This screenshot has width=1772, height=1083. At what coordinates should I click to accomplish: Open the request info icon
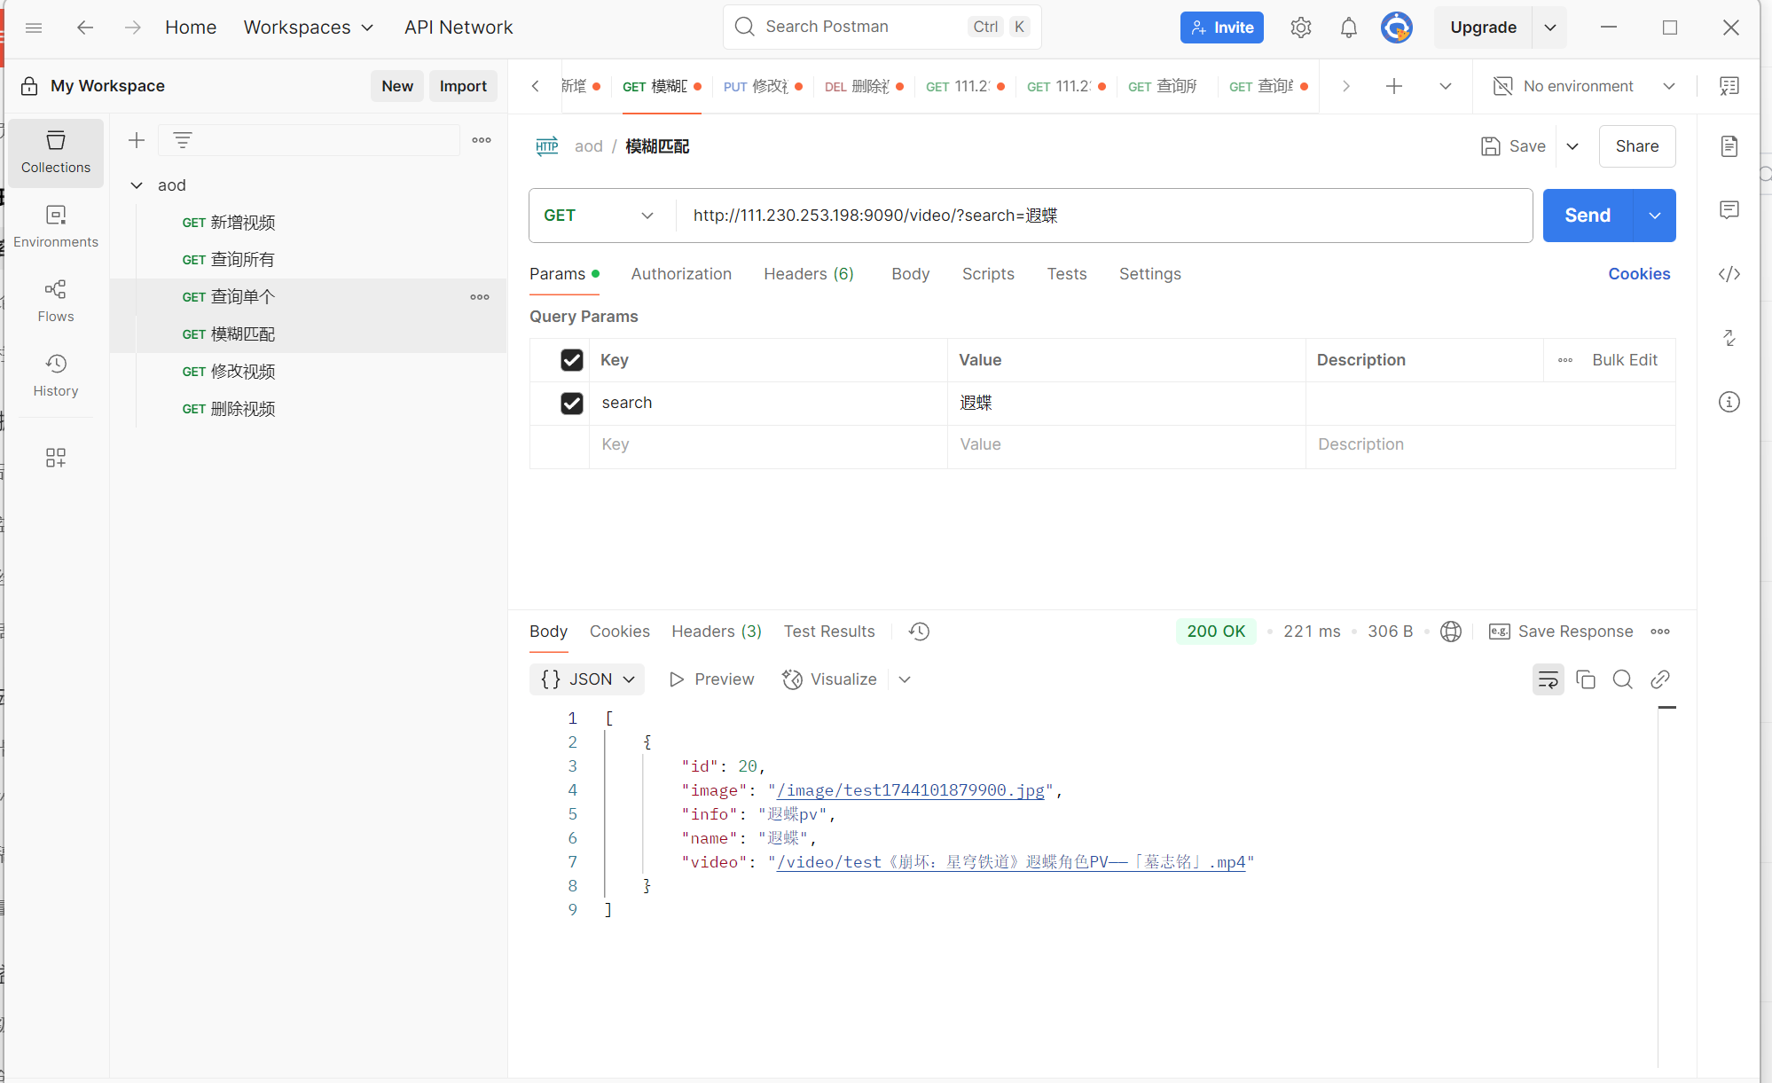tap(1729, 402)
